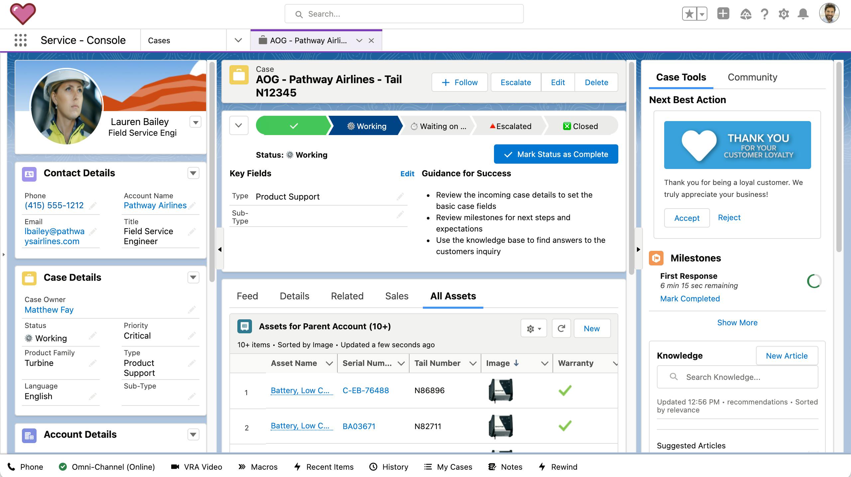851x477 pixels.
Task: Switch to the Related tab
Action: (x=347, y=296)
